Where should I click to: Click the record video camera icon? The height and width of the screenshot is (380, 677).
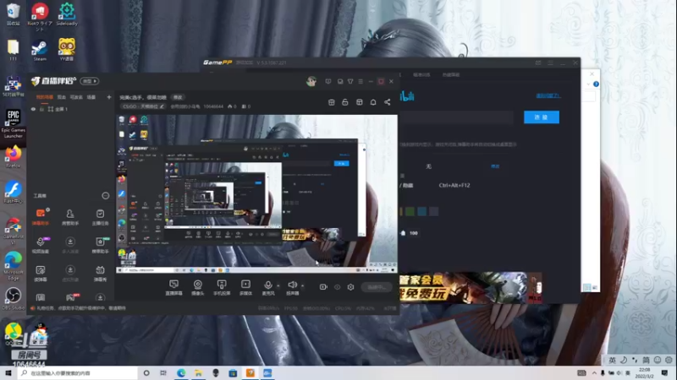click(x=323, y=287)
